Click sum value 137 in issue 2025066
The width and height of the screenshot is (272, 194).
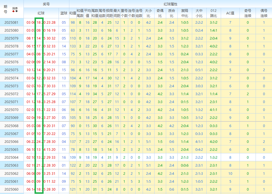(73, 141)
